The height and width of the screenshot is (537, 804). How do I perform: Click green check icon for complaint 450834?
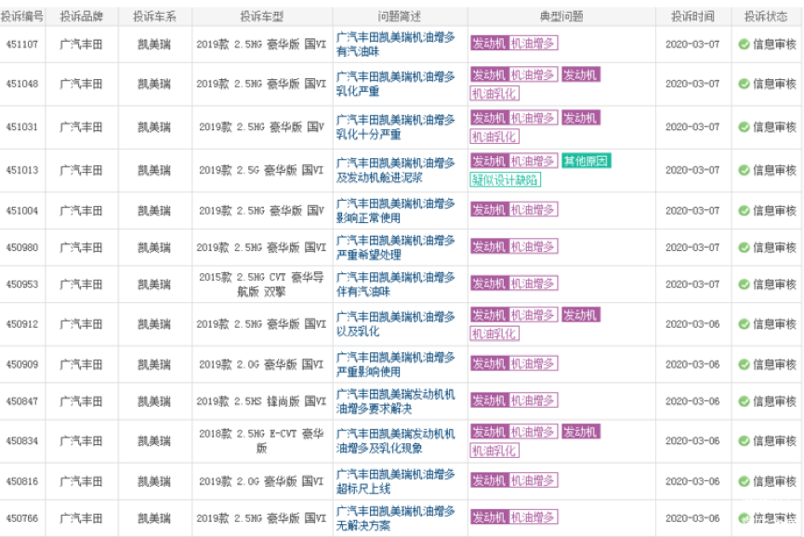tap(744, 441)
